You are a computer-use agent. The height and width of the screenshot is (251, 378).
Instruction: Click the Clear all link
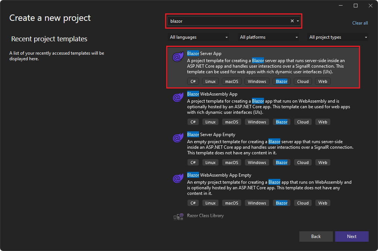coord(360,23)
